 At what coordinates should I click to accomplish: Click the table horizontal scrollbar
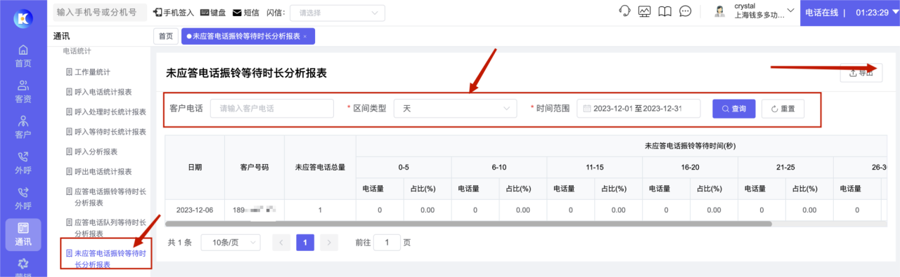(x=468, y=224)
